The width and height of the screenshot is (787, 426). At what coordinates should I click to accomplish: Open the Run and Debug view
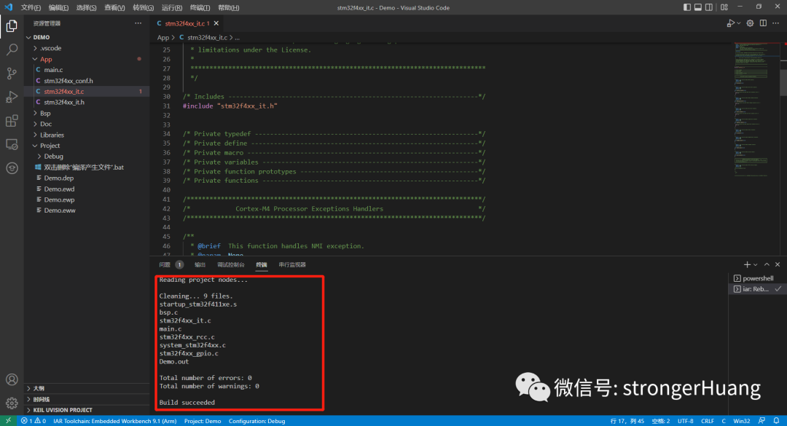click(12, 97)
